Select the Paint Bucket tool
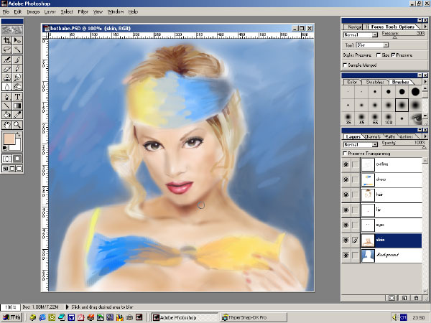 7,115
